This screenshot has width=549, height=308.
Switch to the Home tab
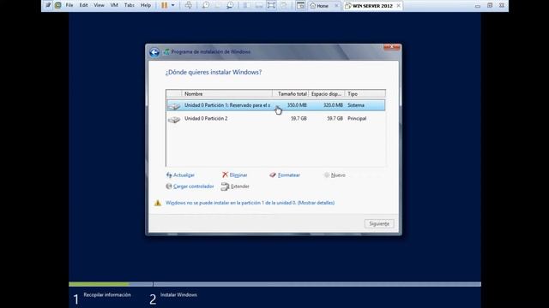coord(322,6)
